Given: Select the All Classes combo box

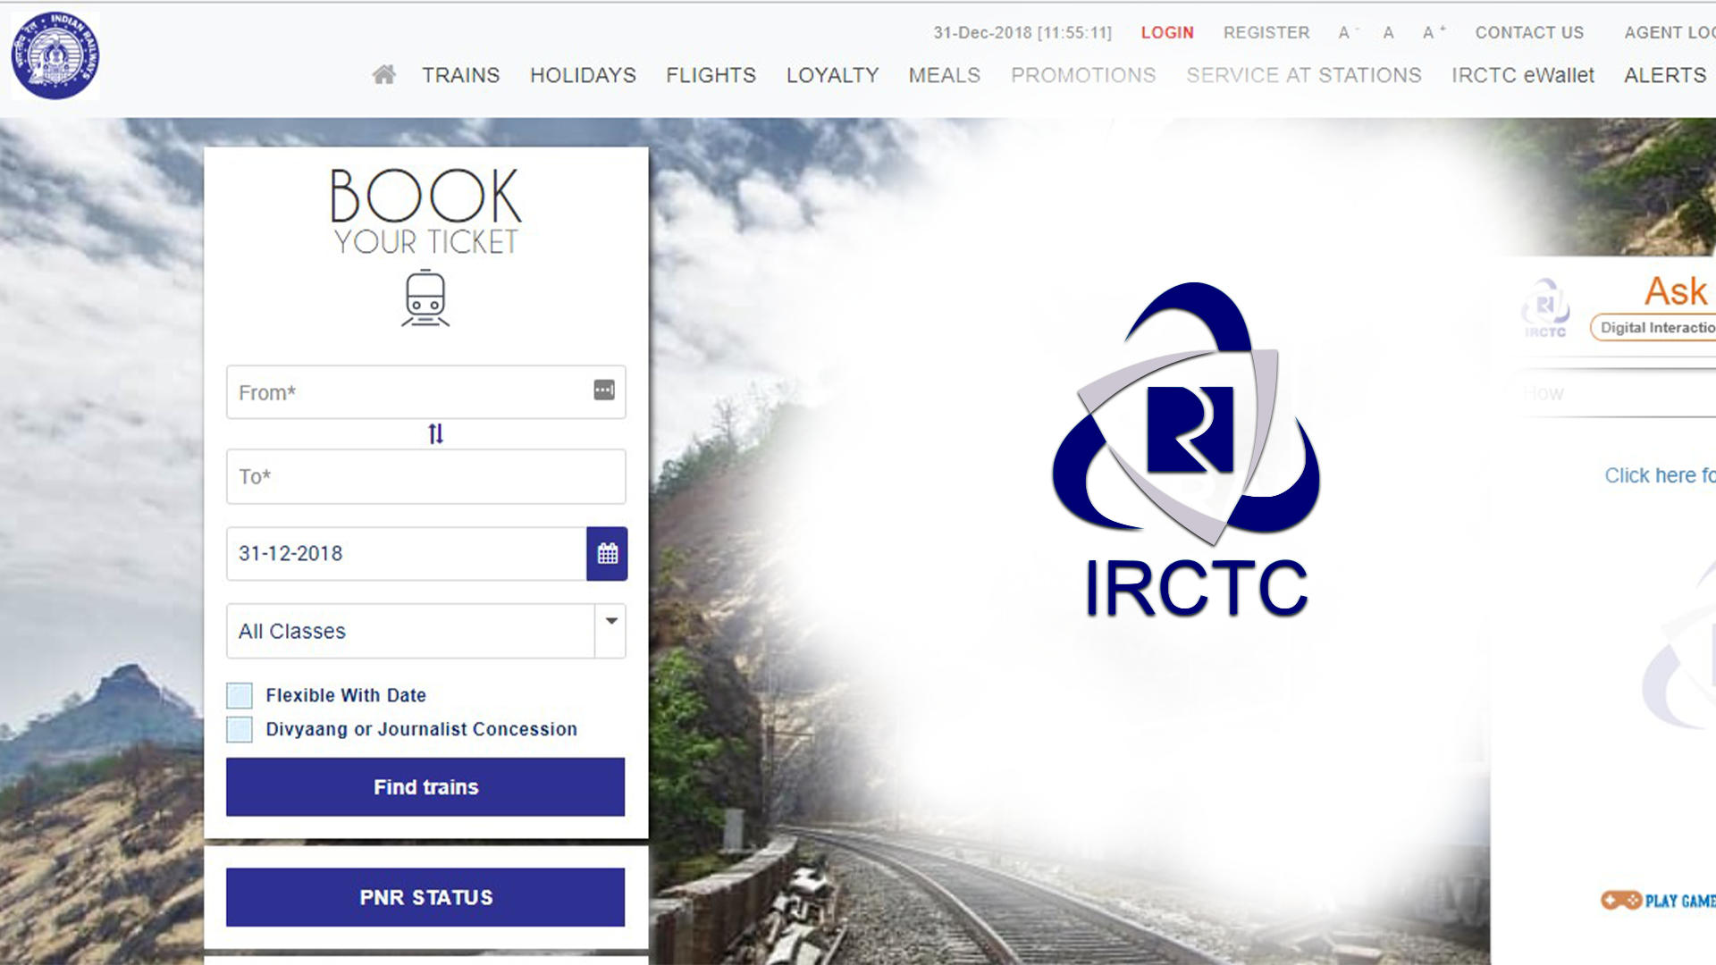Looking at the screenshot, I should click(x=425, y=631).
